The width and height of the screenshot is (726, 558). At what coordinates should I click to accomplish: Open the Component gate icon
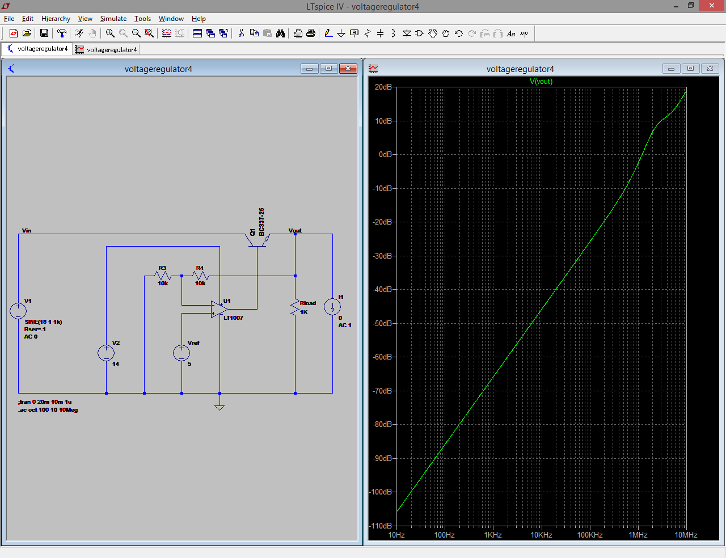(x=420, y=33)
